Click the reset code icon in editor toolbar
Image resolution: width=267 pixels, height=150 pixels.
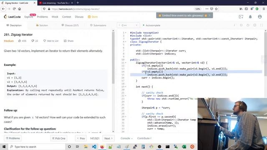[x=248, y=25]
